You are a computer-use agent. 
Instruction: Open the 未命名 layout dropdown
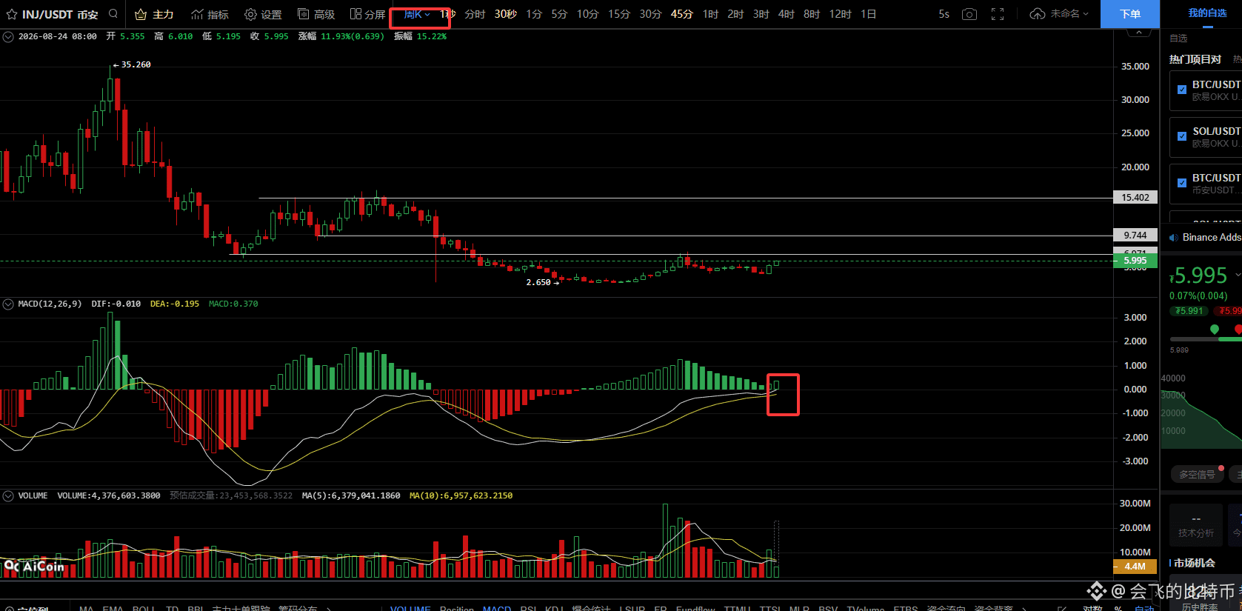(1069, 14)
